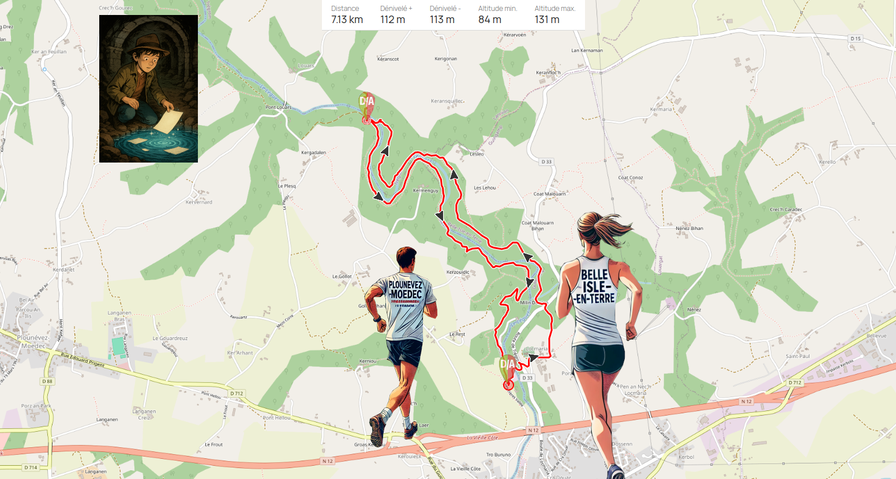Click the northern D/A start marker pin
The image size is (896, 479).
pyautogui.click(x=366, y=104)
